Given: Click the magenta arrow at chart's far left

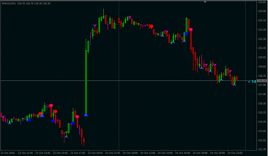Looking at the screenshot, I should [3, 117].
